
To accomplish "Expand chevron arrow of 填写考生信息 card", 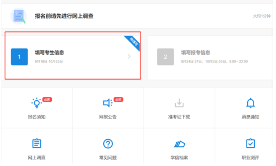I will pos(129,56).
